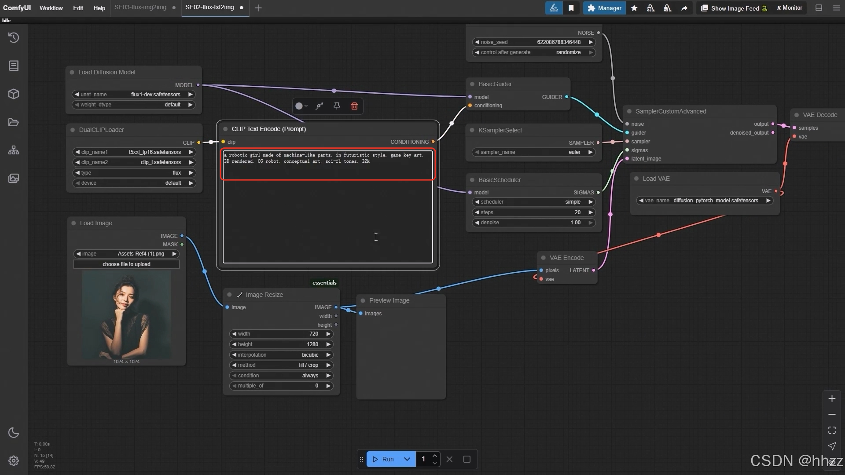This screenshot has height=475, width=845.
Task: Open the queue history sidebar icon
Action: [14, 38]
